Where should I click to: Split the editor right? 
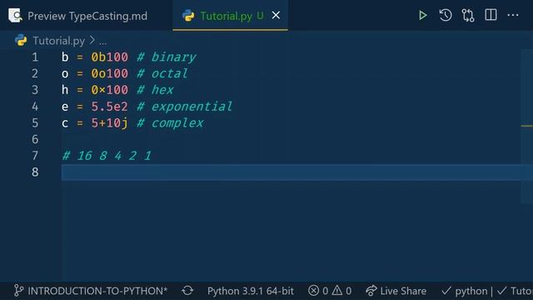[x=491, y=15]
